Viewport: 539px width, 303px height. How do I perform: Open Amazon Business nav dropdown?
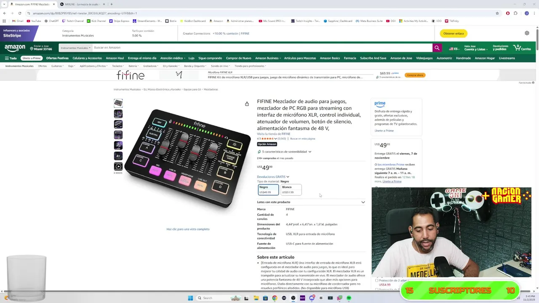[x=268, y=58]
